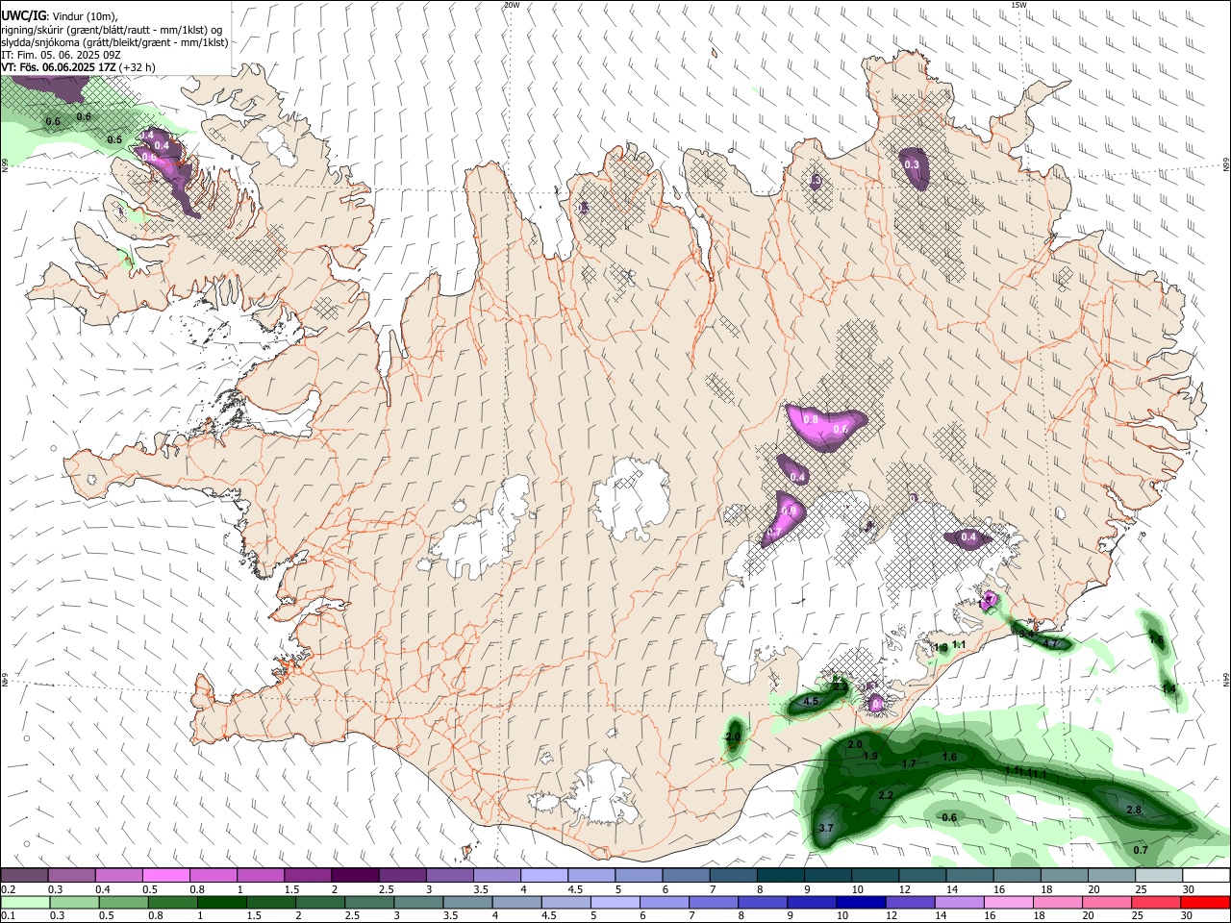Click the first plum 0.2 swatch in upper legend
The height and width of the screenshot is (923, 1231).
pos(24,876)
